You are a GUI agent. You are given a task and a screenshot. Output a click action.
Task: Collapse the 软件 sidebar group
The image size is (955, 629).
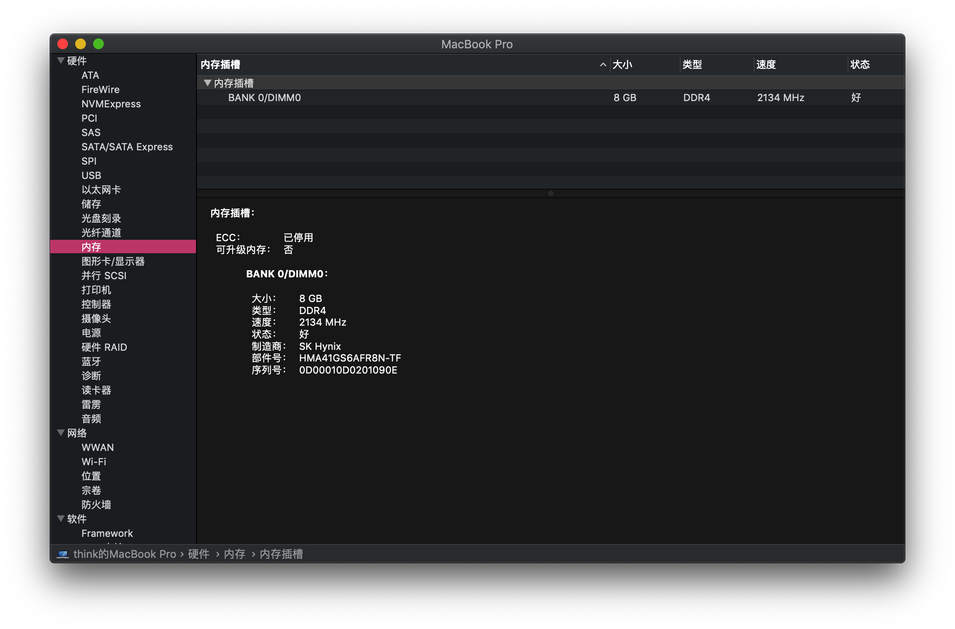[x=61, y=518]
